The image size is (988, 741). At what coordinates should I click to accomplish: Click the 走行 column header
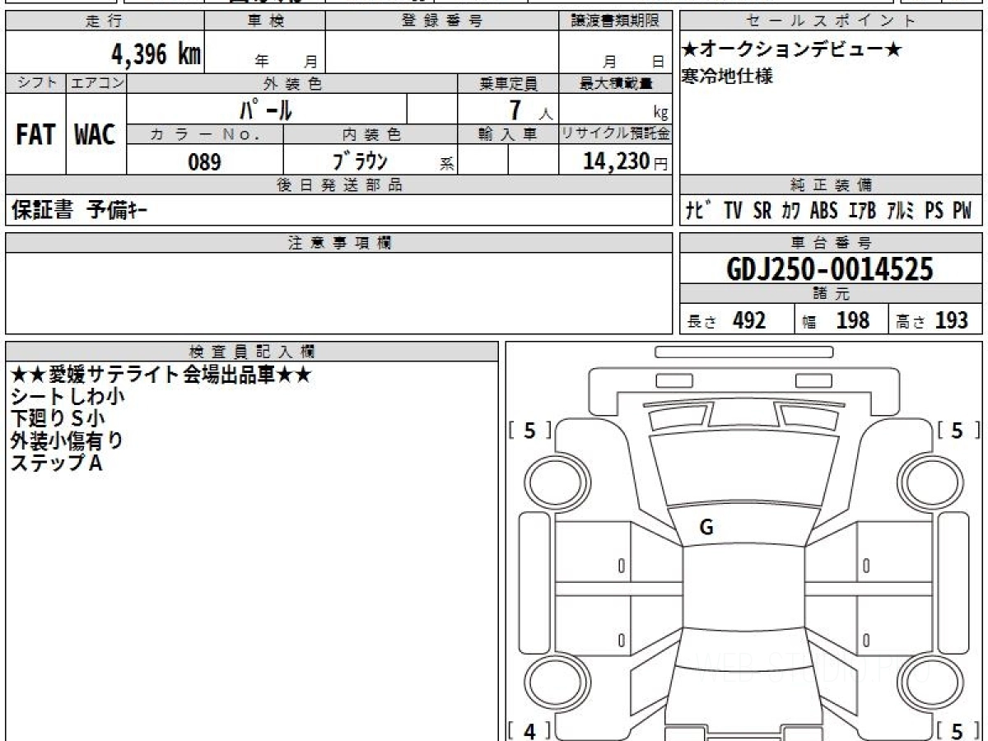click(105, 21)
